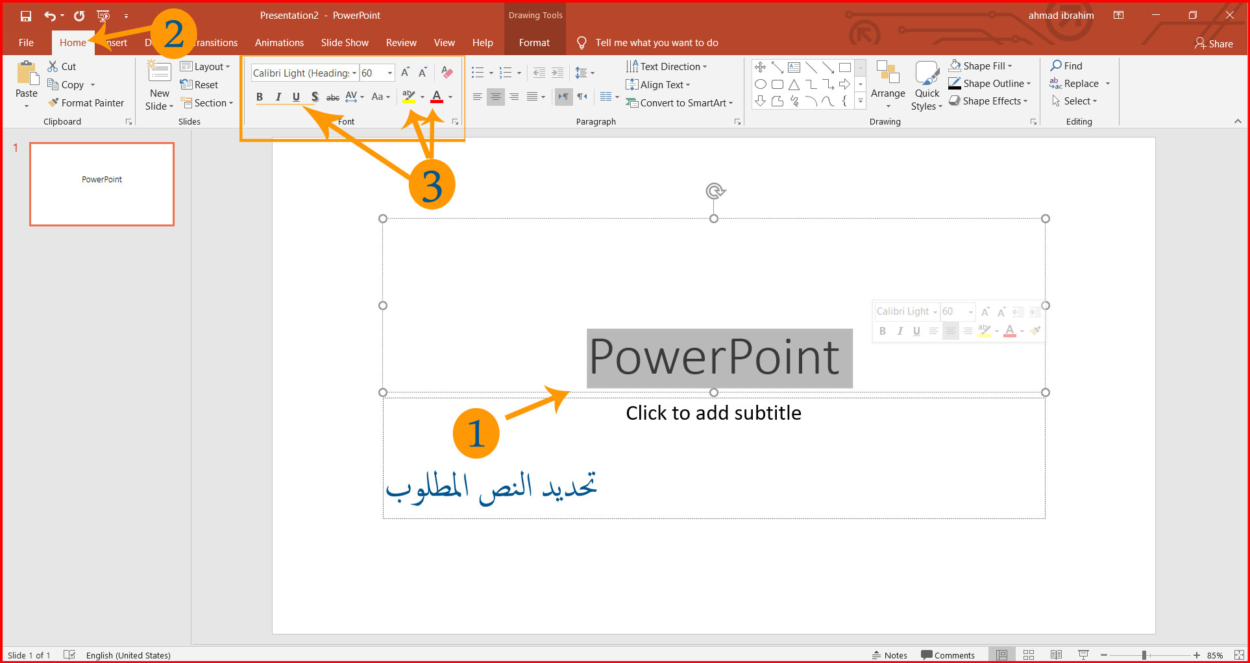The height and width of the screenshot is (663, 1250).
Task: Open the File tab
Action: (x=27, y=43)
